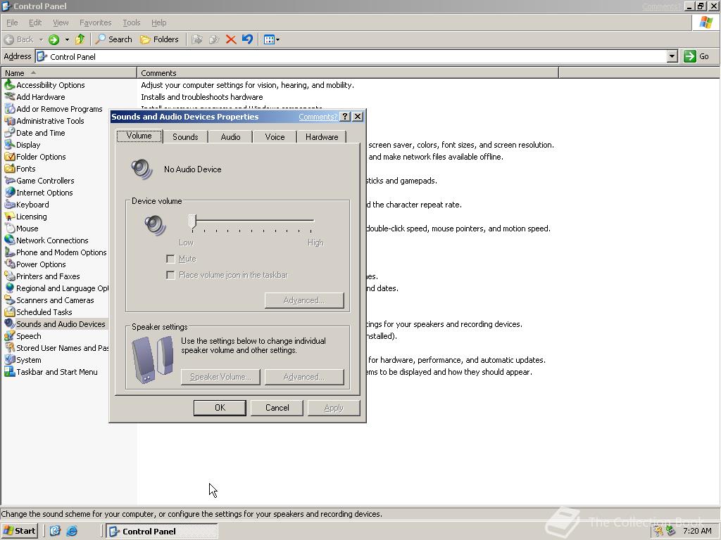Open the View menu
721x540 pixels.
pos(61,22)
